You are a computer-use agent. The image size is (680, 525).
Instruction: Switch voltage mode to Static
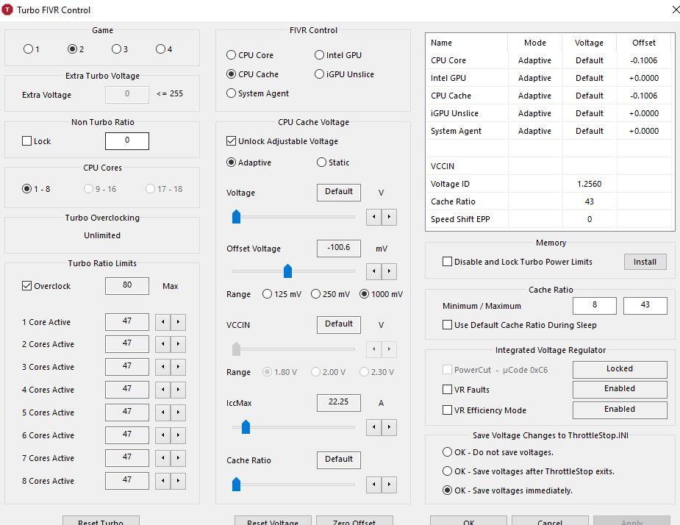(x=321, y=162)
